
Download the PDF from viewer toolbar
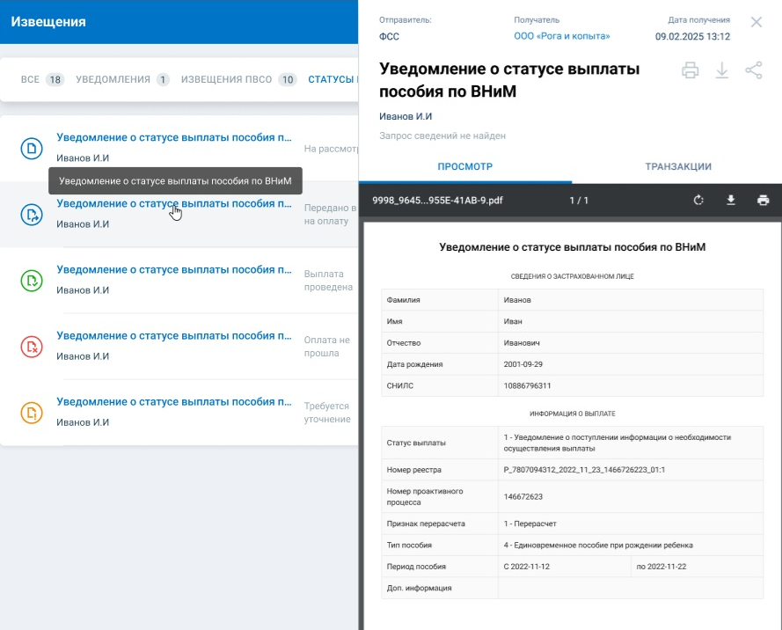coord(730,201)
